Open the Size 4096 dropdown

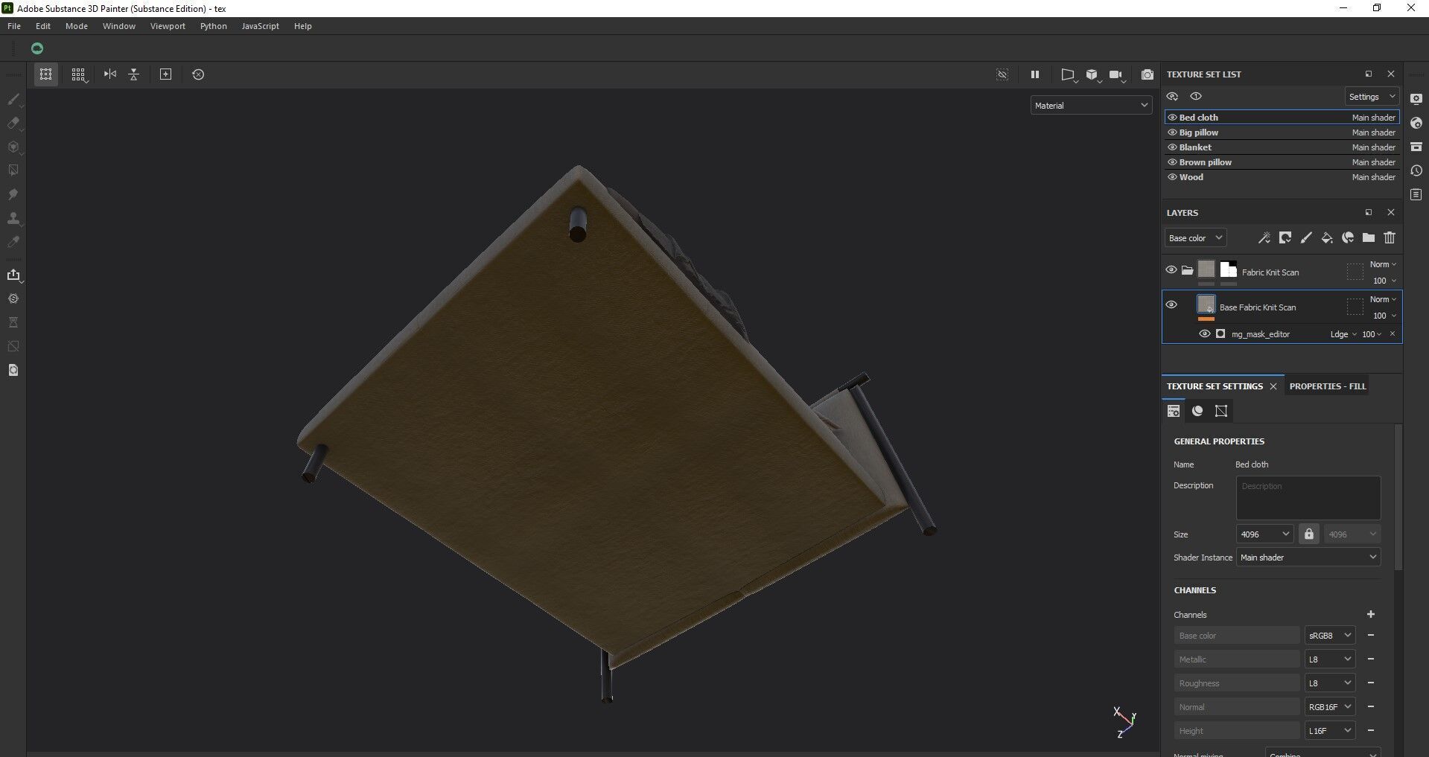pyautogui.click(x=1264, y=534)
